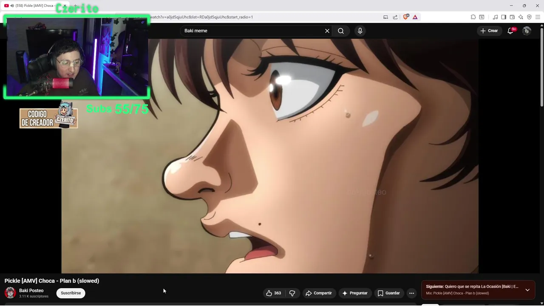Open the Baki Posteo channel avatar

[10, 293]
